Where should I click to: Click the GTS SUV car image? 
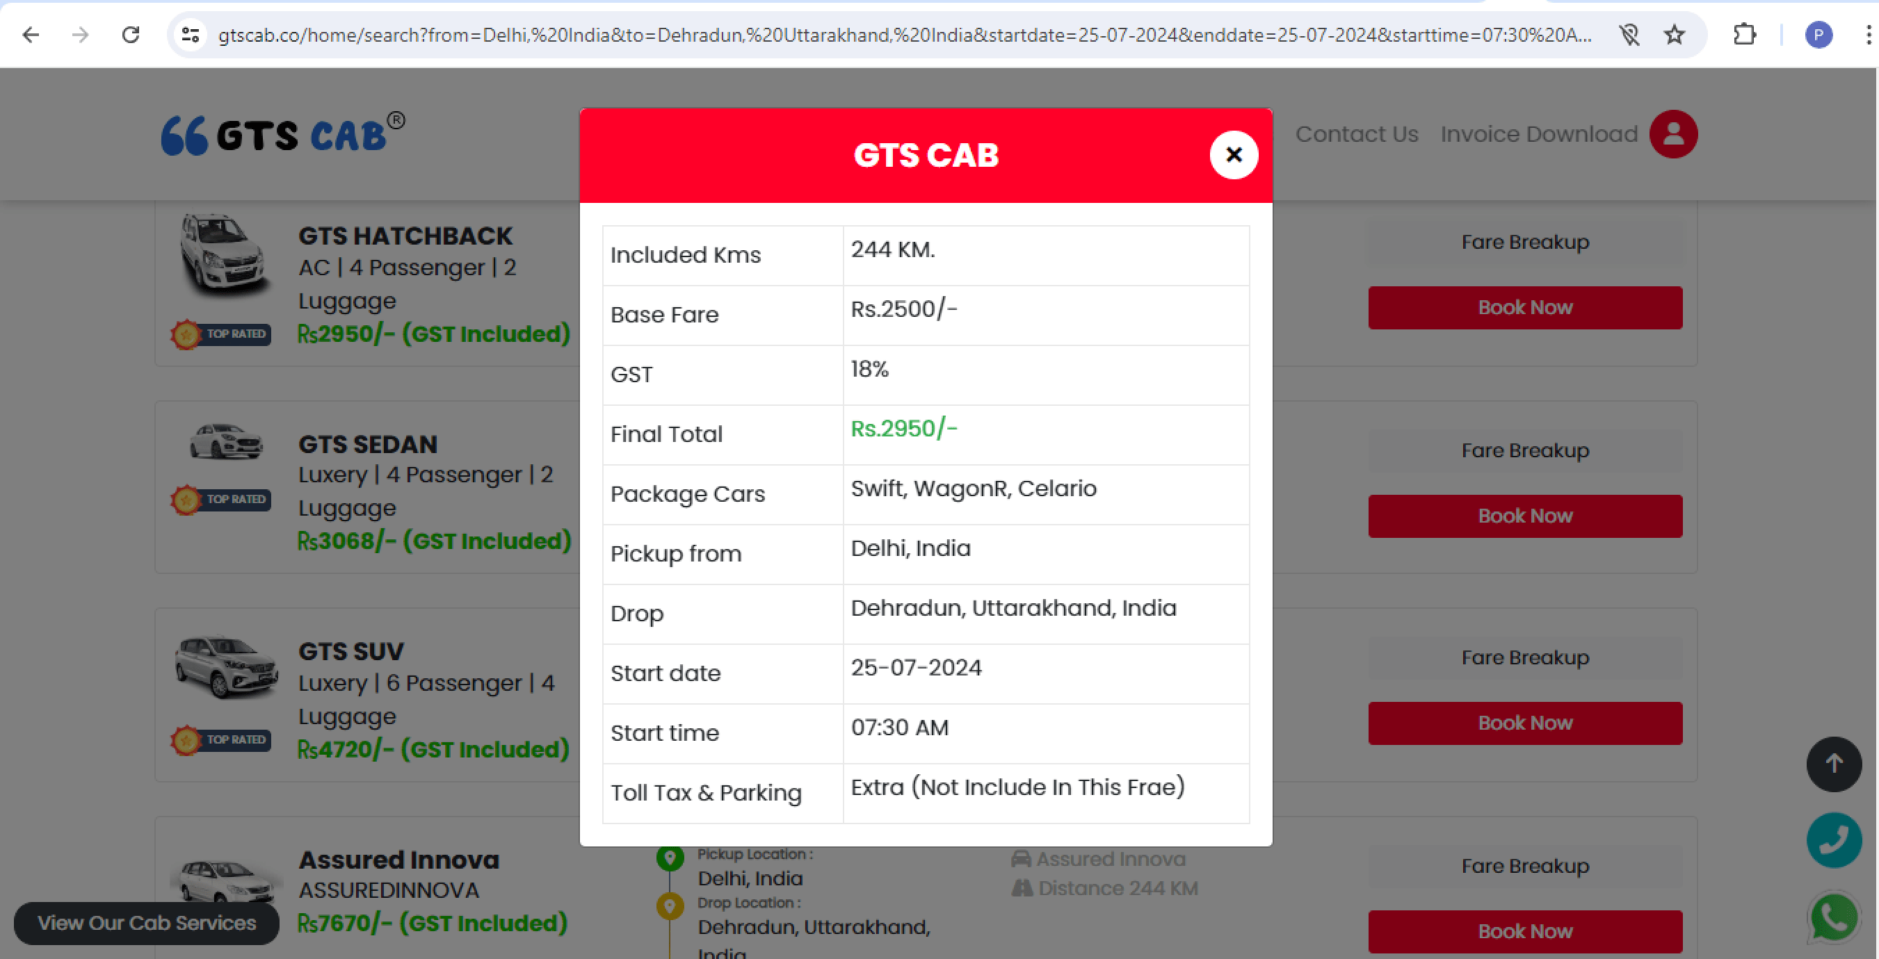[226, 666]
